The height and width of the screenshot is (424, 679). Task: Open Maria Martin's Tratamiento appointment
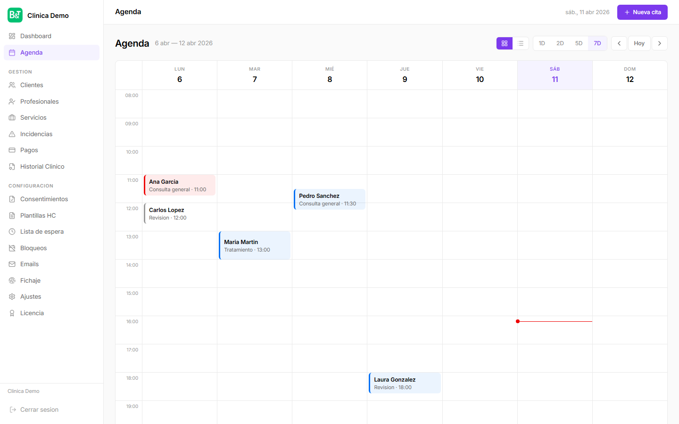coord(255,245)
